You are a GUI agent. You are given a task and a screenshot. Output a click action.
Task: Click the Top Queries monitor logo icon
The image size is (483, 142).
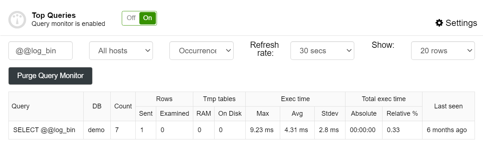(x=17, y=20)
